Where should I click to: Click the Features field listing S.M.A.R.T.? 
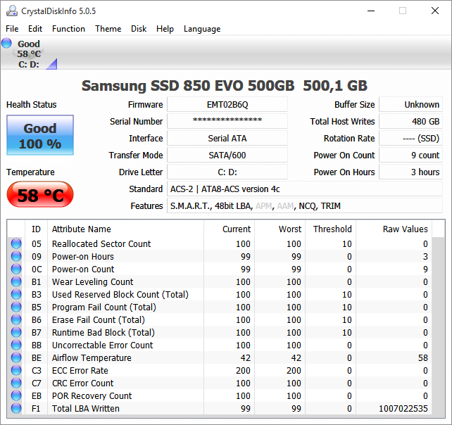point(305,205)
